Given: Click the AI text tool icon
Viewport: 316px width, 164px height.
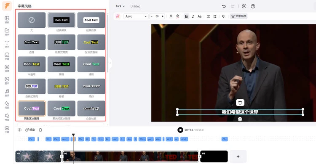Looking at the screenshot, I should point(118,16).
